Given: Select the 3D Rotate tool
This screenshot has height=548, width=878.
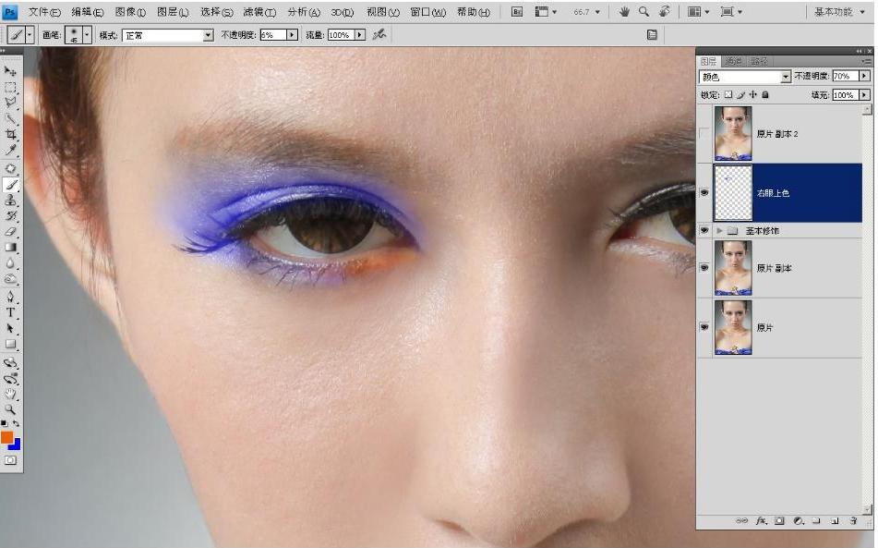Looking at the screenshot, I should [x=10, y=362].
